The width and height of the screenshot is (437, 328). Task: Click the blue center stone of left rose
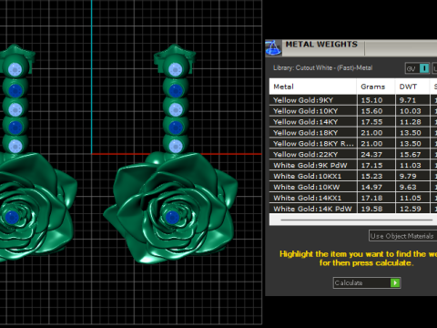12,218
